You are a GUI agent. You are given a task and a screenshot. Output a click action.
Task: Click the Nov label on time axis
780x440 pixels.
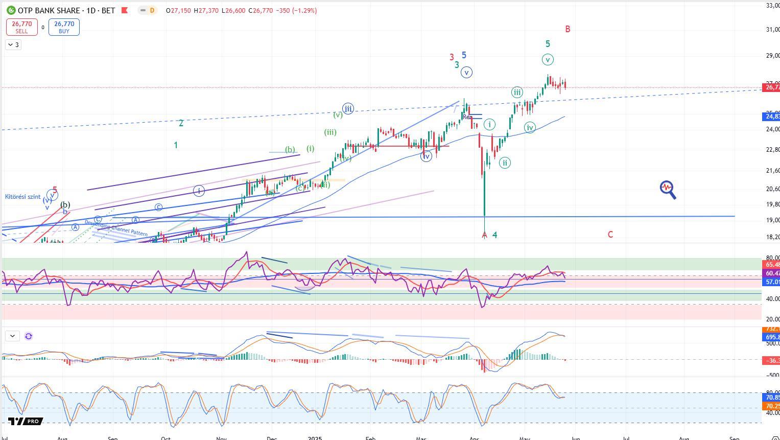click(221, 437)
